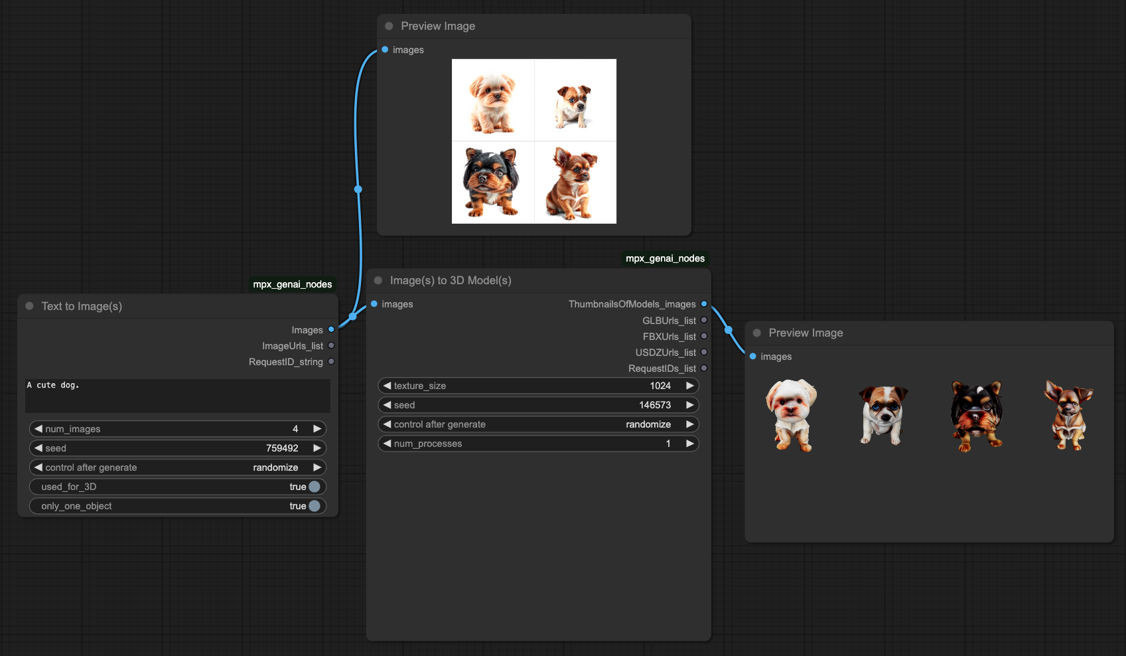Decrease num_processes with left arrow
Viewport: 1126px width, 656px height.
(x=387, y=444)
